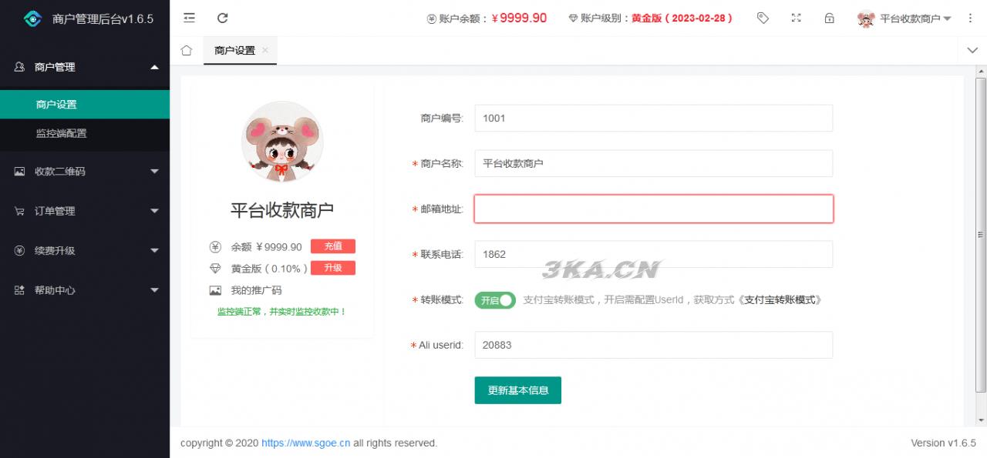987x458 pixels.
Task: Select the 收款二维码 QR code sidebar icon
Action: (19, 172)
